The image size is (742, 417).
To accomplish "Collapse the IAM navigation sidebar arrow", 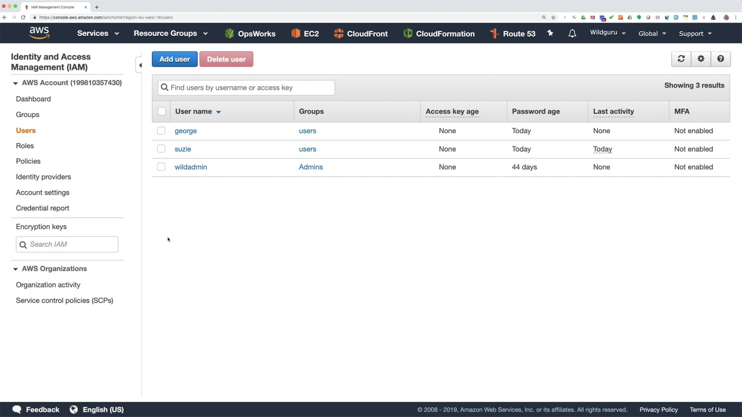I will tap(140, 65).
